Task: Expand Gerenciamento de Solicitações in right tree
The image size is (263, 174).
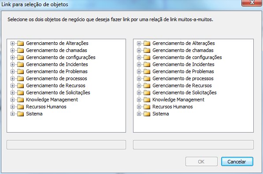Action: click(x=139, y=93)
